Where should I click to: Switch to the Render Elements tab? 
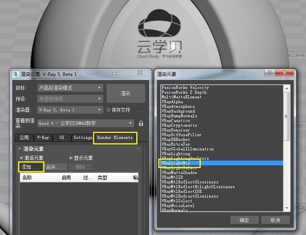click(x=115, y=137)
